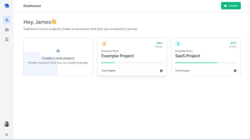Screen dimensions: 250x140
Task: Click the orange E badge of Example Project
Action: [x=104, y=44]
